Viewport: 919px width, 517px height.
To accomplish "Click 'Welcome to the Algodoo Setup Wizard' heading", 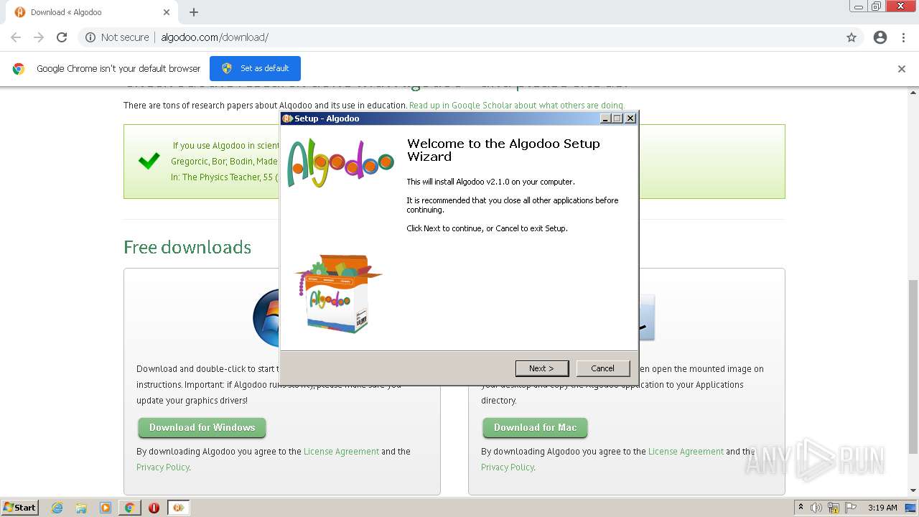I will pyautogui.click(x=503, y=150).
